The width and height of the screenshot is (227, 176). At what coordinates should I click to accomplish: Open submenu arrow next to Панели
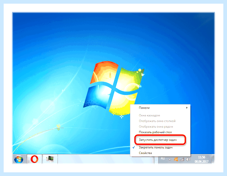[187, 108]
